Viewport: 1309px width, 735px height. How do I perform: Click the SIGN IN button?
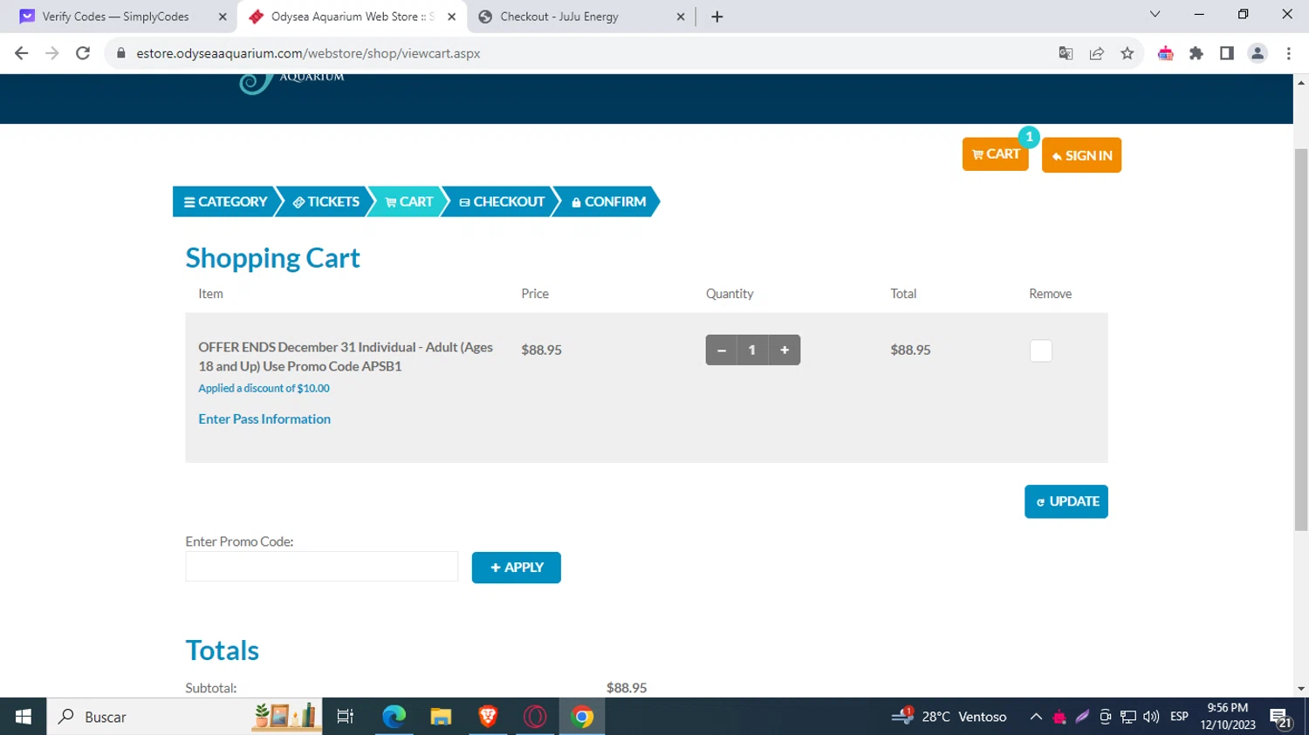(x=1081, y=155)
